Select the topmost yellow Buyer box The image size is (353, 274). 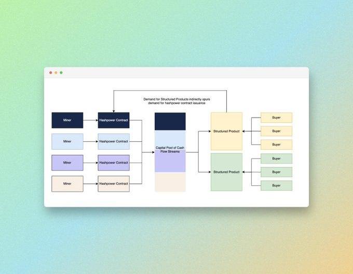click(277, 118)
